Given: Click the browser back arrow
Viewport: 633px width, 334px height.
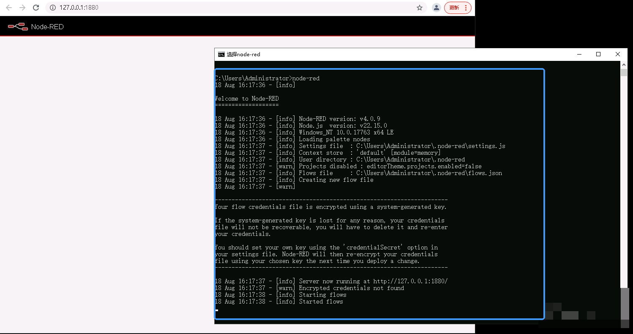Looking at the screenshot, I should point(9,8).
